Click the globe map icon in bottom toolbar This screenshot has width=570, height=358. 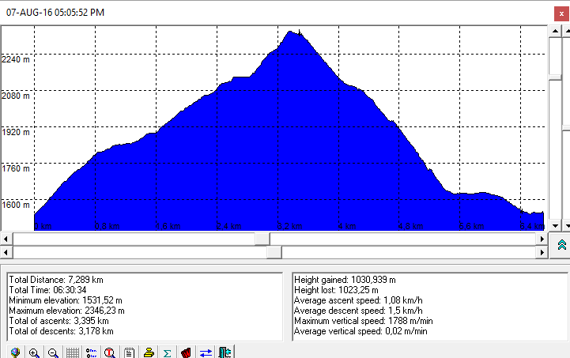coord(15,352)
